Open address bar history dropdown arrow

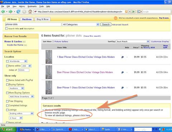pos(130,11)
